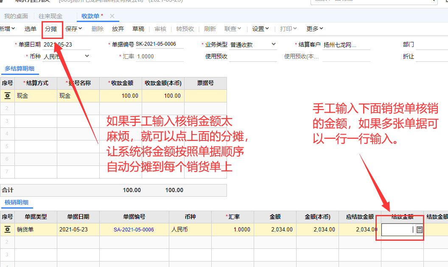The height and width of the screenshot is (267, 448).
Task: Close the 收款单 tab
Action: [112, 16]
